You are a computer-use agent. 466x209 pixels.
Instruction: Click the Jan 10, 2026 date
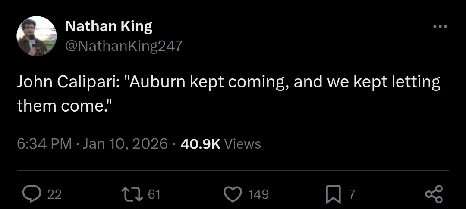click(x=125, y=143)
